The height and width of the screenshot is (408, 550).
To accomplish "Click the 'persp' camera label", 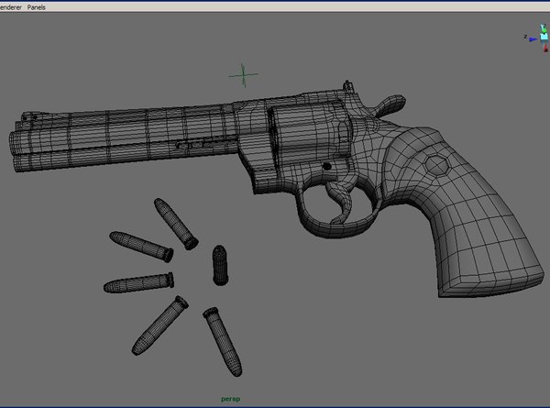I will point(230,399).
